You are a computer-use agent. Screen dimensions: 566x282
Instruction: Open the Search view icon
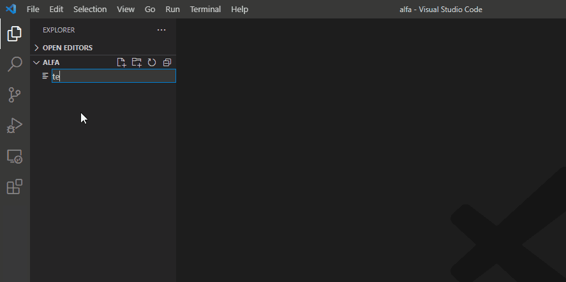click(x=14, y=64)
